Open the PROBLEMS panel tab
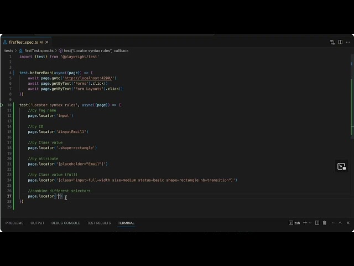The image size is (354, 266). (14, 223)
